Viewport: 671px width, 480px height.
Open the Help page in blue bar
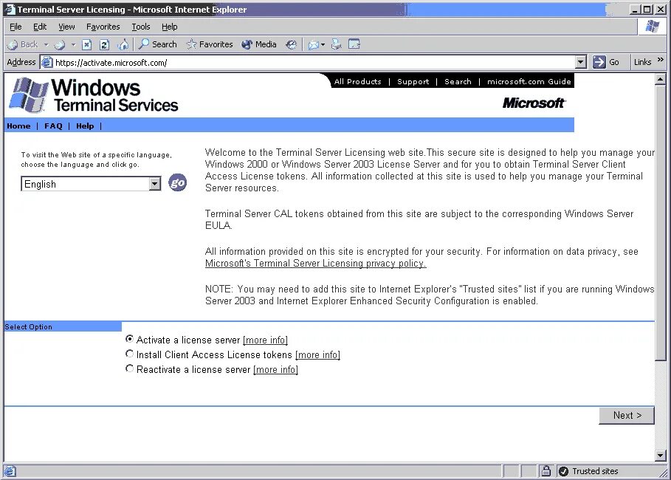(85, 126)
